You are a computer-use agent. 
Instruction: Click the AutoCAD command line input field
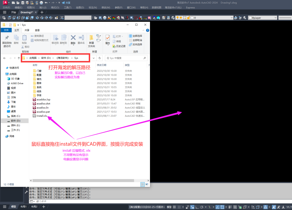(x=160, y=201)
